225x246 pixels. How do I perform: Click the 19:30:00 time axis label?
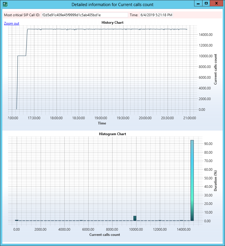tap(123, 118)
